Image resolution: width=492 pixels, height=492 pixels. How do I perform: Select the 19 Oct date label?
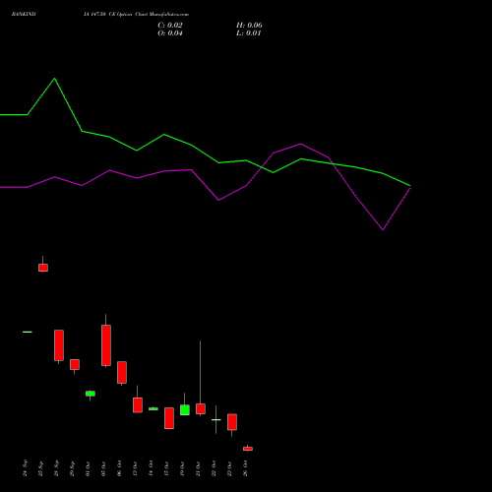point(183,468)
